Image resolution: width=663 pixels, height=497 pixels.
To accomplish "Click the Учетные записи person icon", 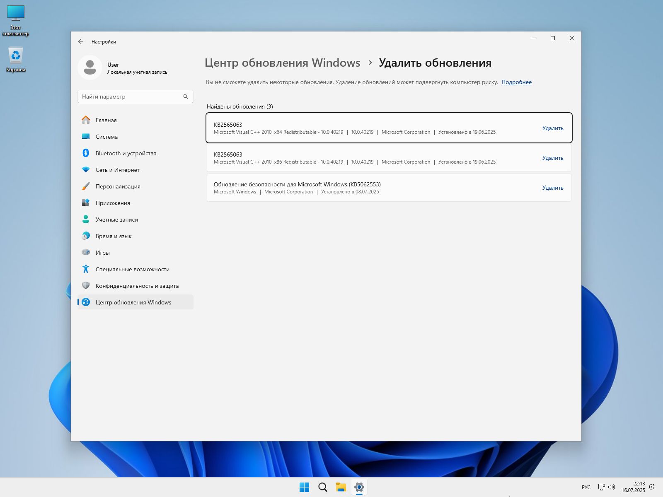I will point(86,220).
